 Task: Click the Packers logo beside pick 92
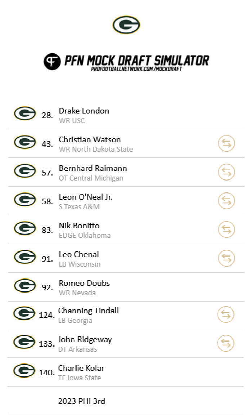pyautogui.click(x=25, y=286)
